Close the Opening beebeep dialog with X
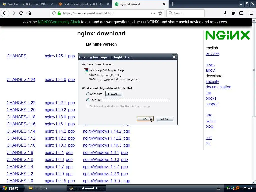 (x=174, y=57)
